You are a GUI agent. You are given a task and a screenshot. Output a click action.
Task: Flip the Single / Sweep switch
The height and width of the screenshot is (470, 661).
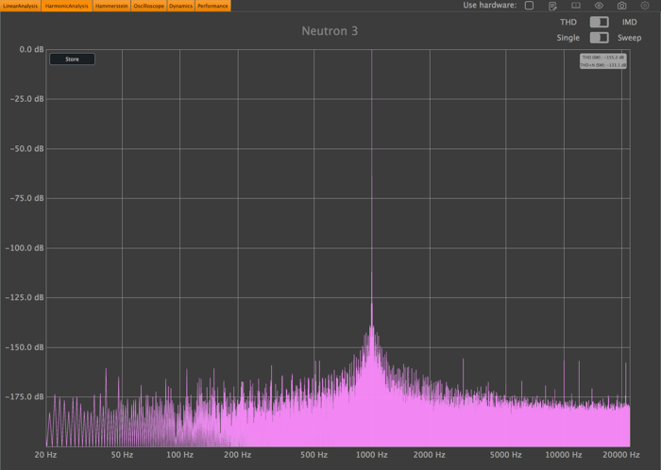click(x=599, y=38)
